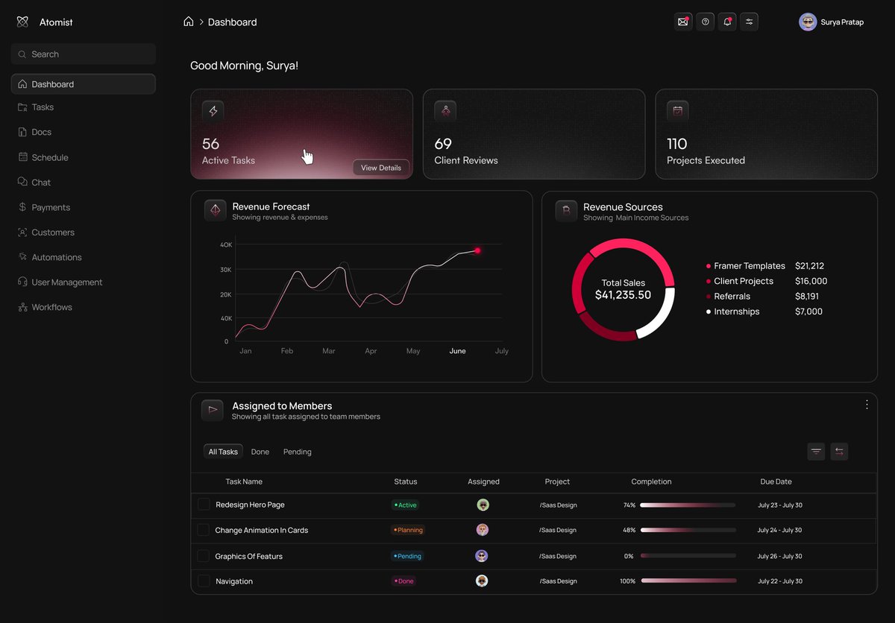Click the filter icon above the task table
The image size is (895, 623).
tap(816, 451)
